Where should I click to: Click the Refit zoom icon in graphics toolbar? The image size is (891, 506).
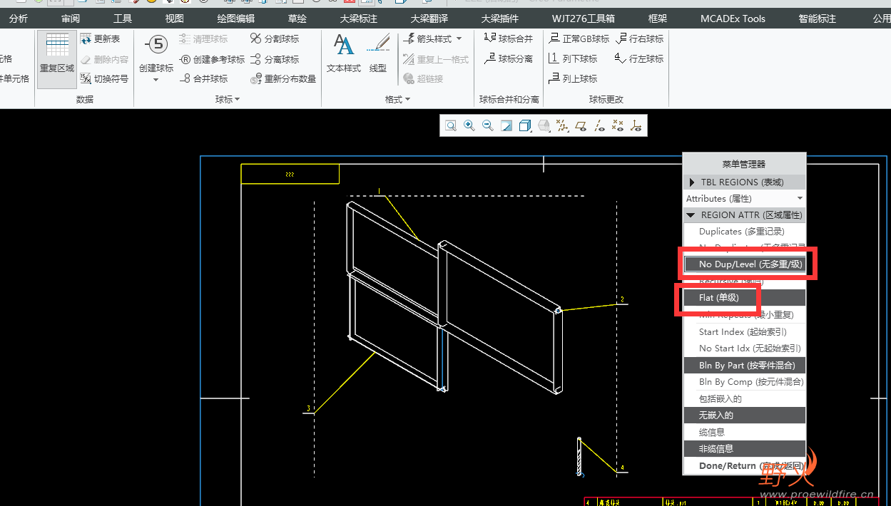point(451,126)
